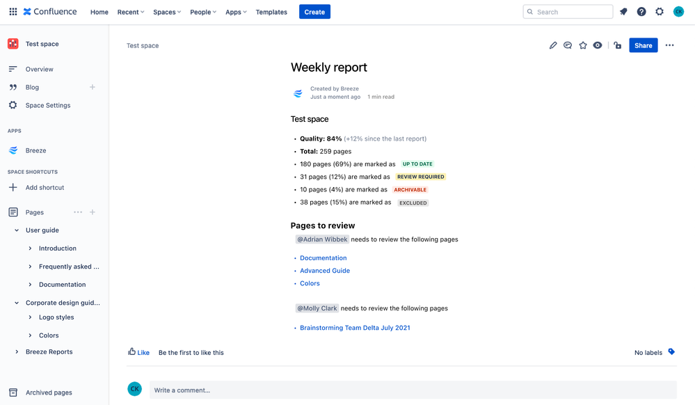The width and height of the screenshot is (695, 405).
Task: Open the settings gear in top bar
Action: click(660, 12)
